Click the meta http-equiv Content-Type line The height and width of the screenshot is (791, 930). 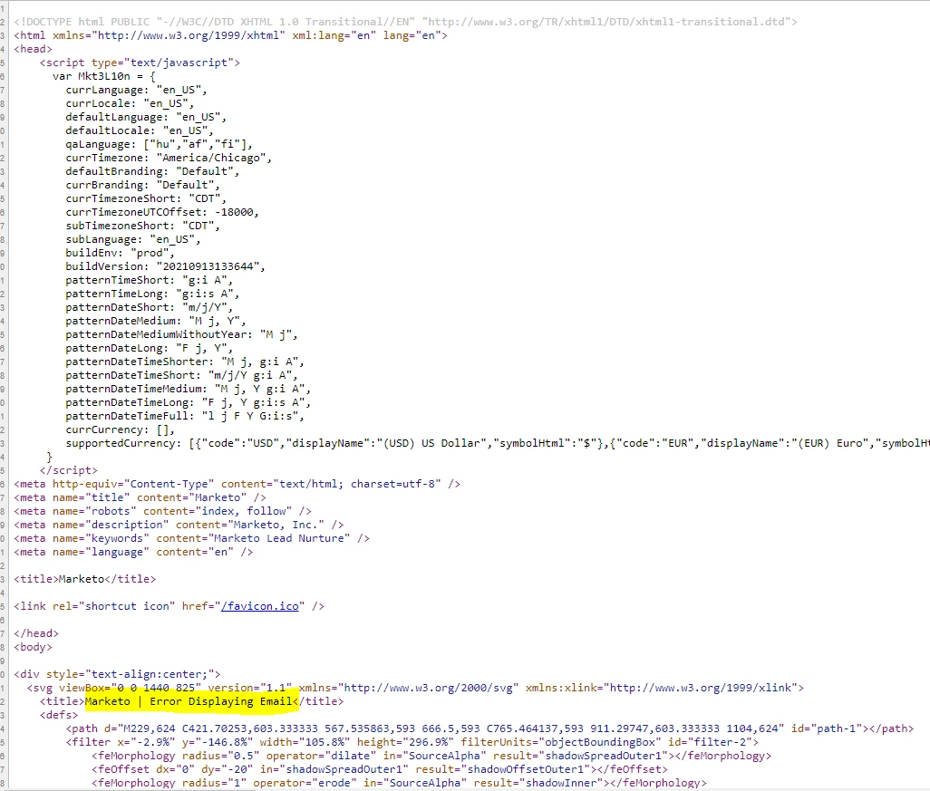(x=237, y=485)
